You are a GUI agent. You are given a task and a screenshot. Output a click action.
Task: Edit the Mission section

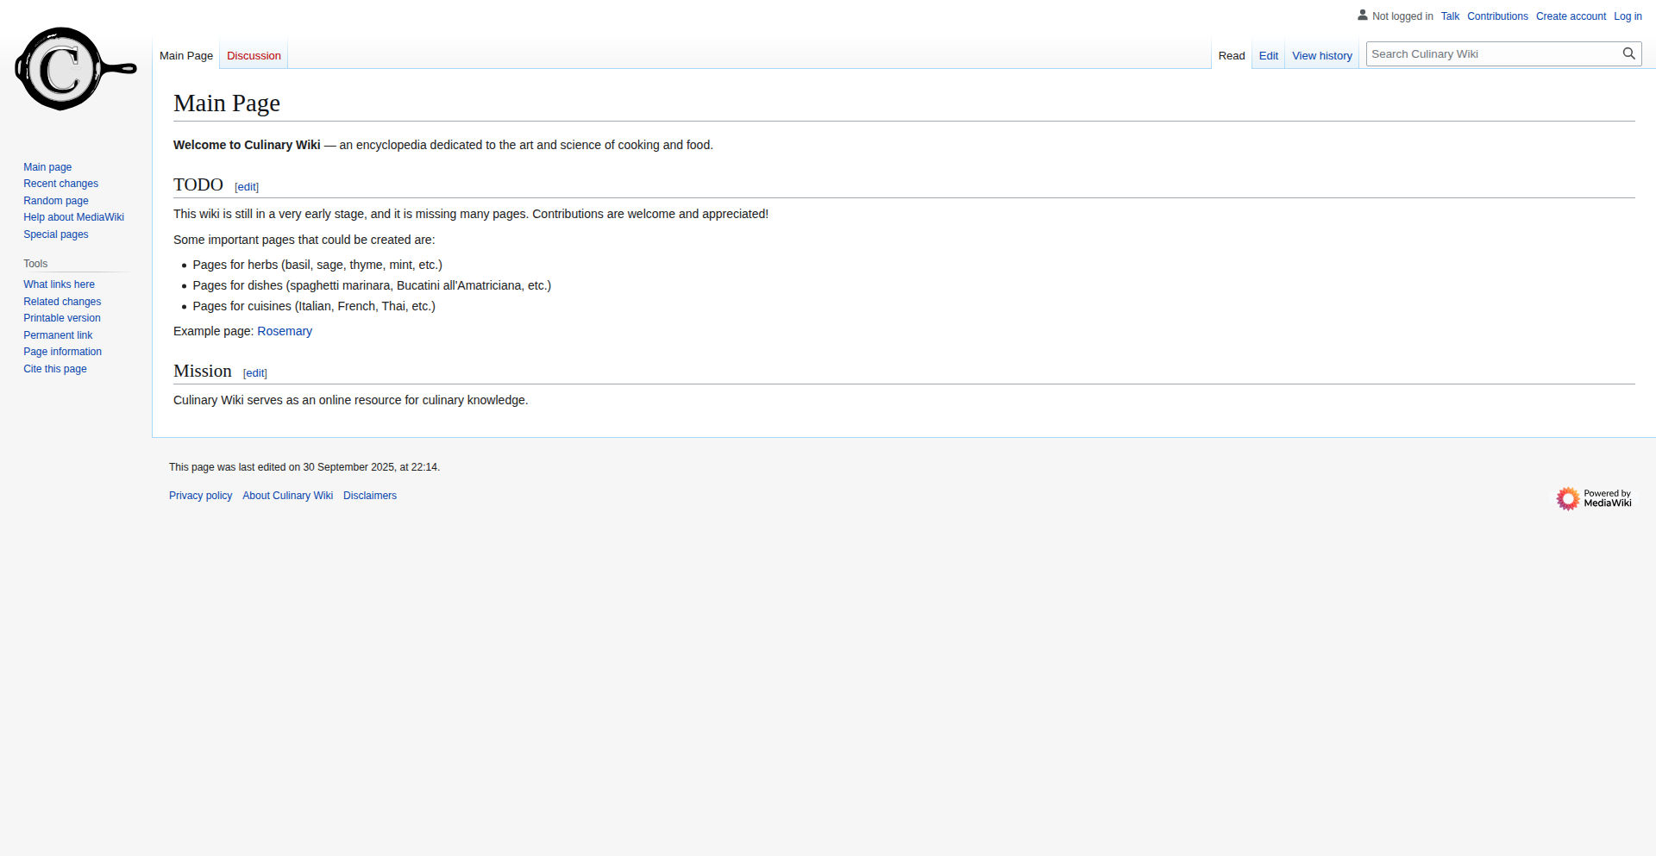click(255, 373)
